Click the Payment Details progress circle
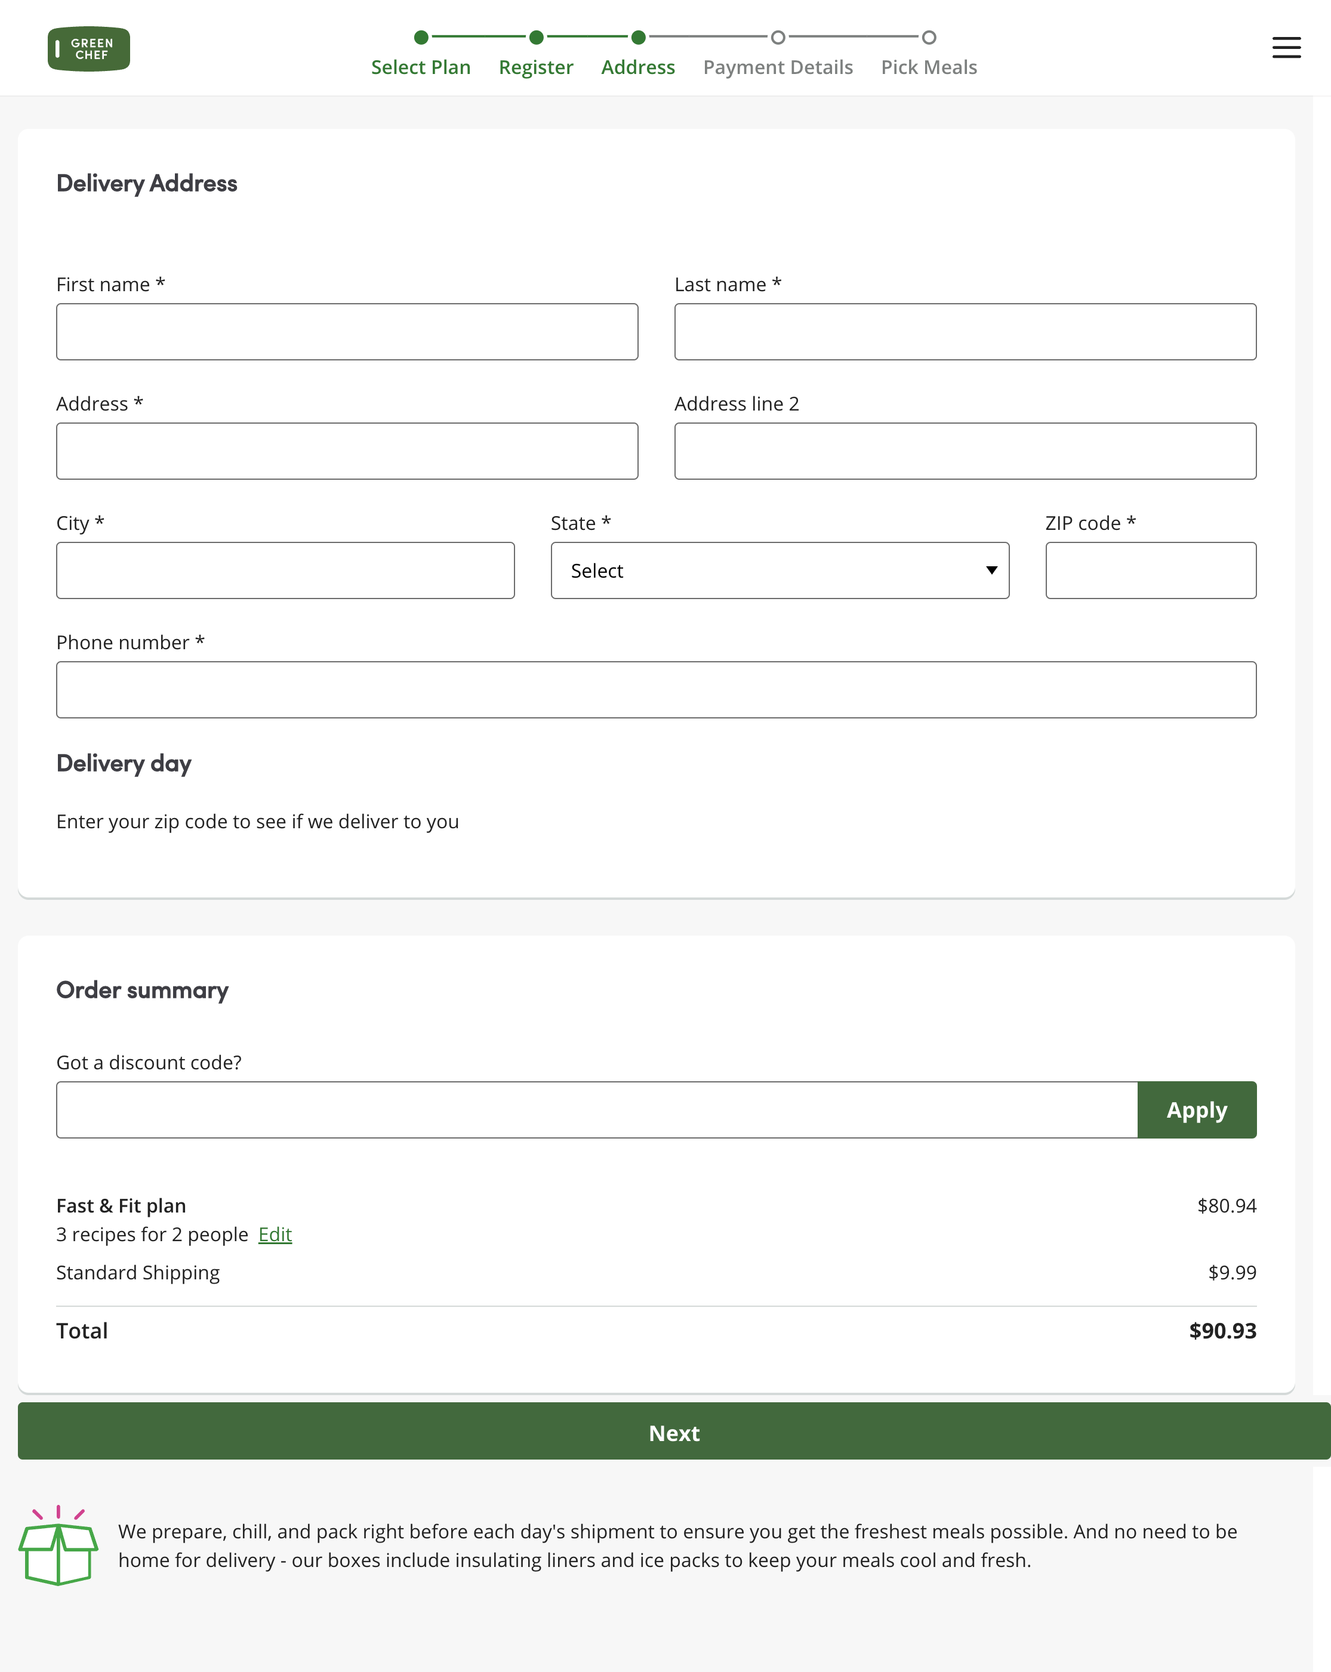1331x1672 pixels. pos(778,36)
